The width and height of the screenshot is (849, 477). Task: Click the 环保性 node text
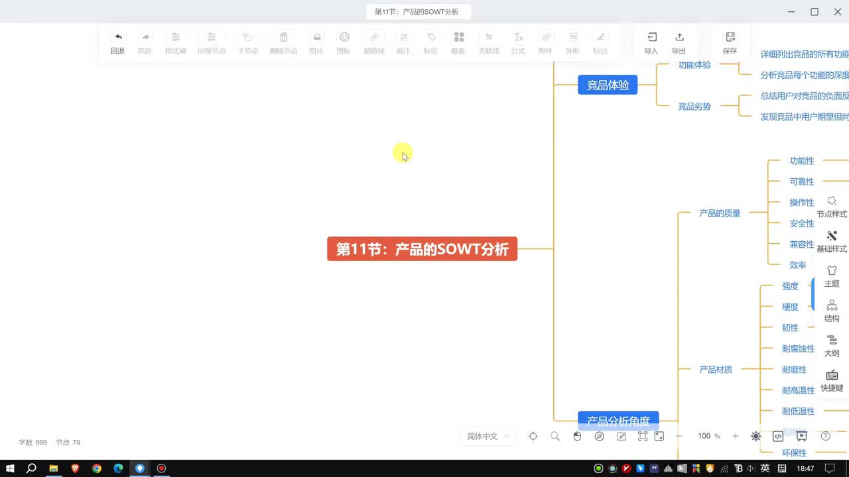(x=795, y=453)
